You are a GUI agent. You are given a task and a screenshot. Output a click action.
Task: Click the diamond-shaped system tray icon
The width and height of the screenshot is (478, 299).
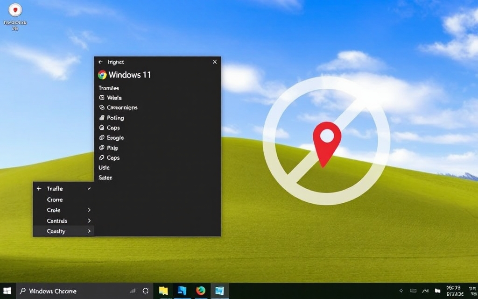(401, 291)
